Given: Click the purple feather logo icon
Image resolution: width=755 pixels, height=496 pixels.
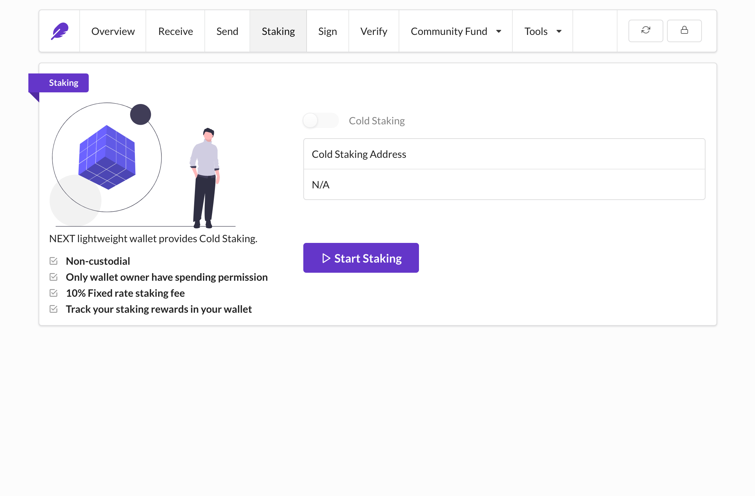Looking at the screenshot, I should click(60, 31).
